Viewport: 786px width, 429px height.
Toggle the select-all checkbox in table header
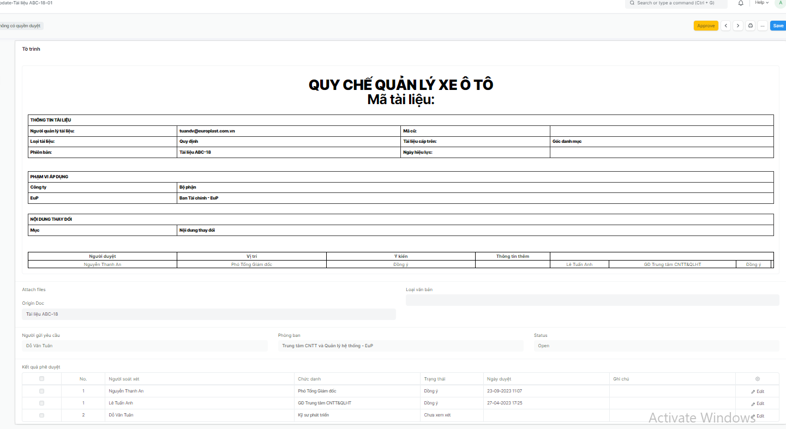coord(42,379)
